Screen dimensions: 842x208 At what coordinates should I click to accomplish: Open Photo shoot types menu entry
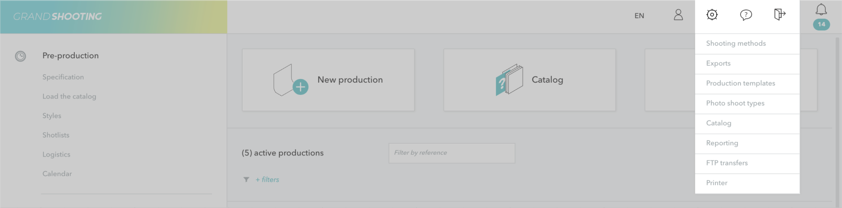pyautogui.click(x=747, y=104)
